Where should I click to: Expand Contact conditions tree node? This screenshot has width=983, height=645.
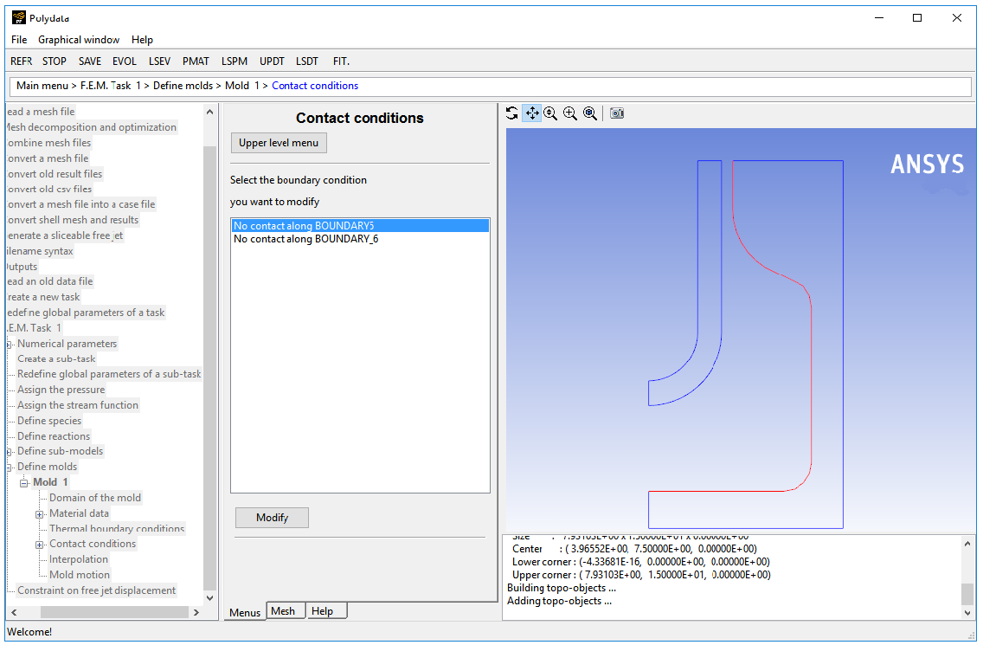click(x=39, y=545)
